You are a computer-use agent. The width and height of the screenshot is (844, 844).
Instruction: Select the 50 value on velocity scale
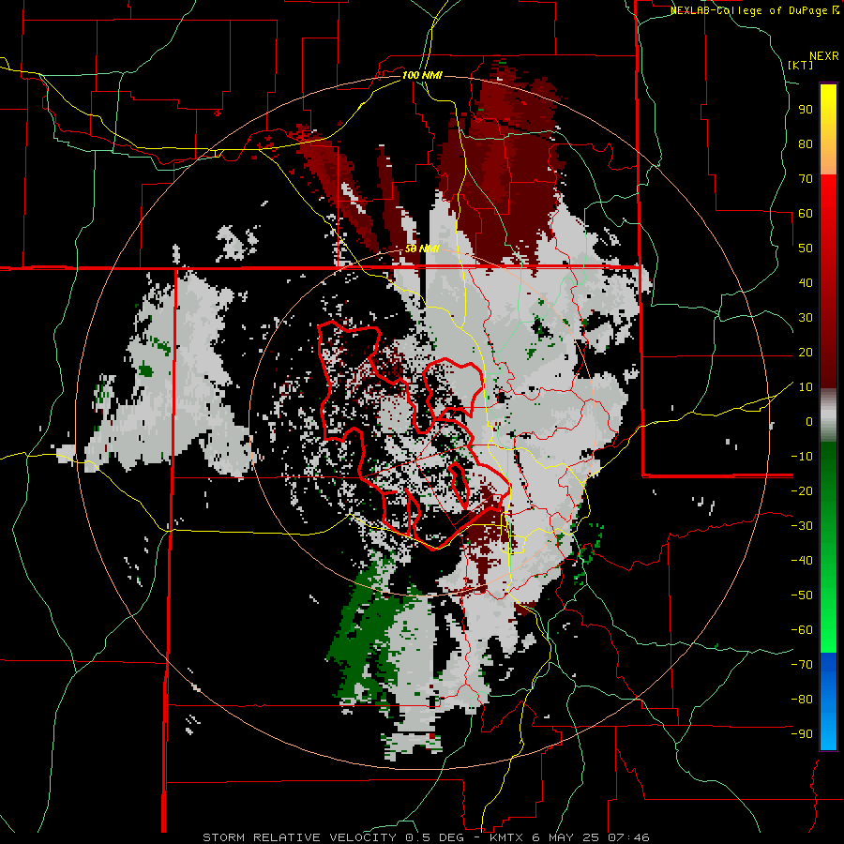(x=806, y=249)
